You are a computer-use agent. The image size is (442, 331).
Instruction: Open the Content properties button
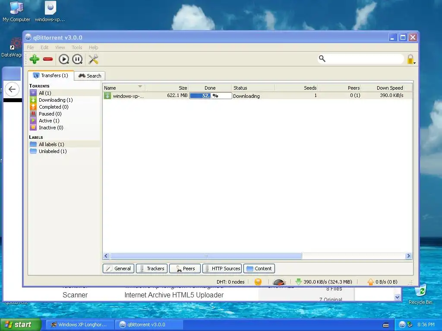[x=259, y=269]
